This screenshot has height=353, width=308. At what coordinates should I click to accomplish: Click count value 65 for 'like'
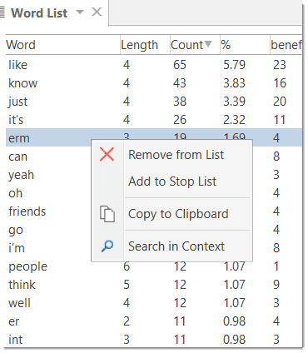click(x=180, y=65)
